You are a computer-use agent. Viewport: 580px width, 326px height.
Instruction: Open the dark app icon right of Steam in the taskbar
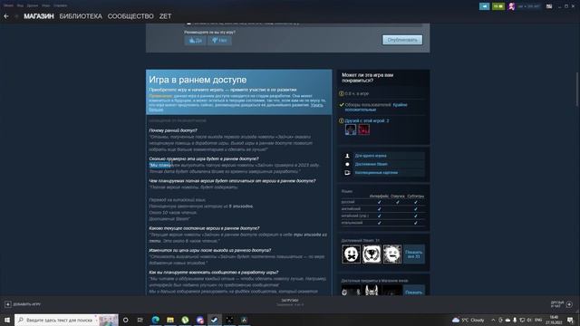point(229,320)
